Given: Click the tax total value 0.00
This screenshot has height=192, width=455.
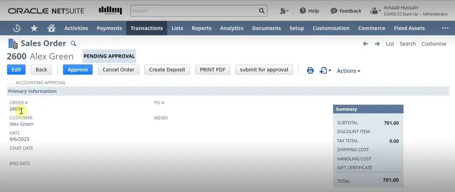Looking at the screenshot, I should [394, 141].
